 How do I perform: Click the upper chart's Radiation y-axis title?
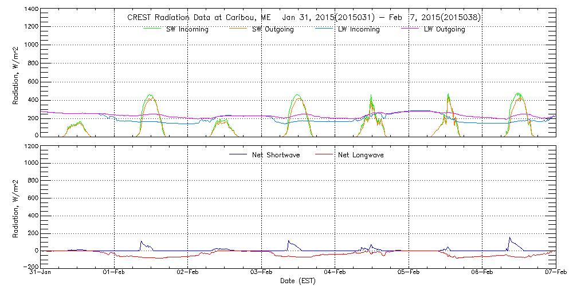pyautogui.click(x=15, y=73)
